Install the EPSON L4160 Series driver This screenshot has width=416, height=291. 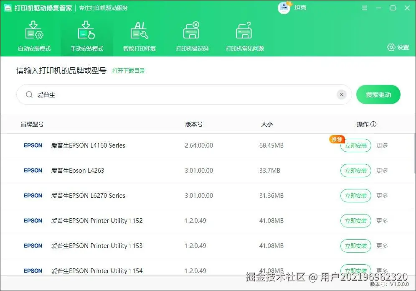(x=355, y=145)
